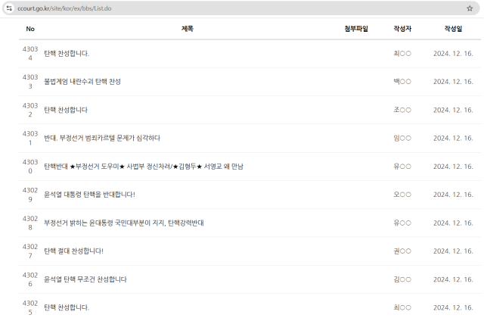The image size is (484, 318).
Task: Click author name 임○○ on post 43031
Action: 402,138
